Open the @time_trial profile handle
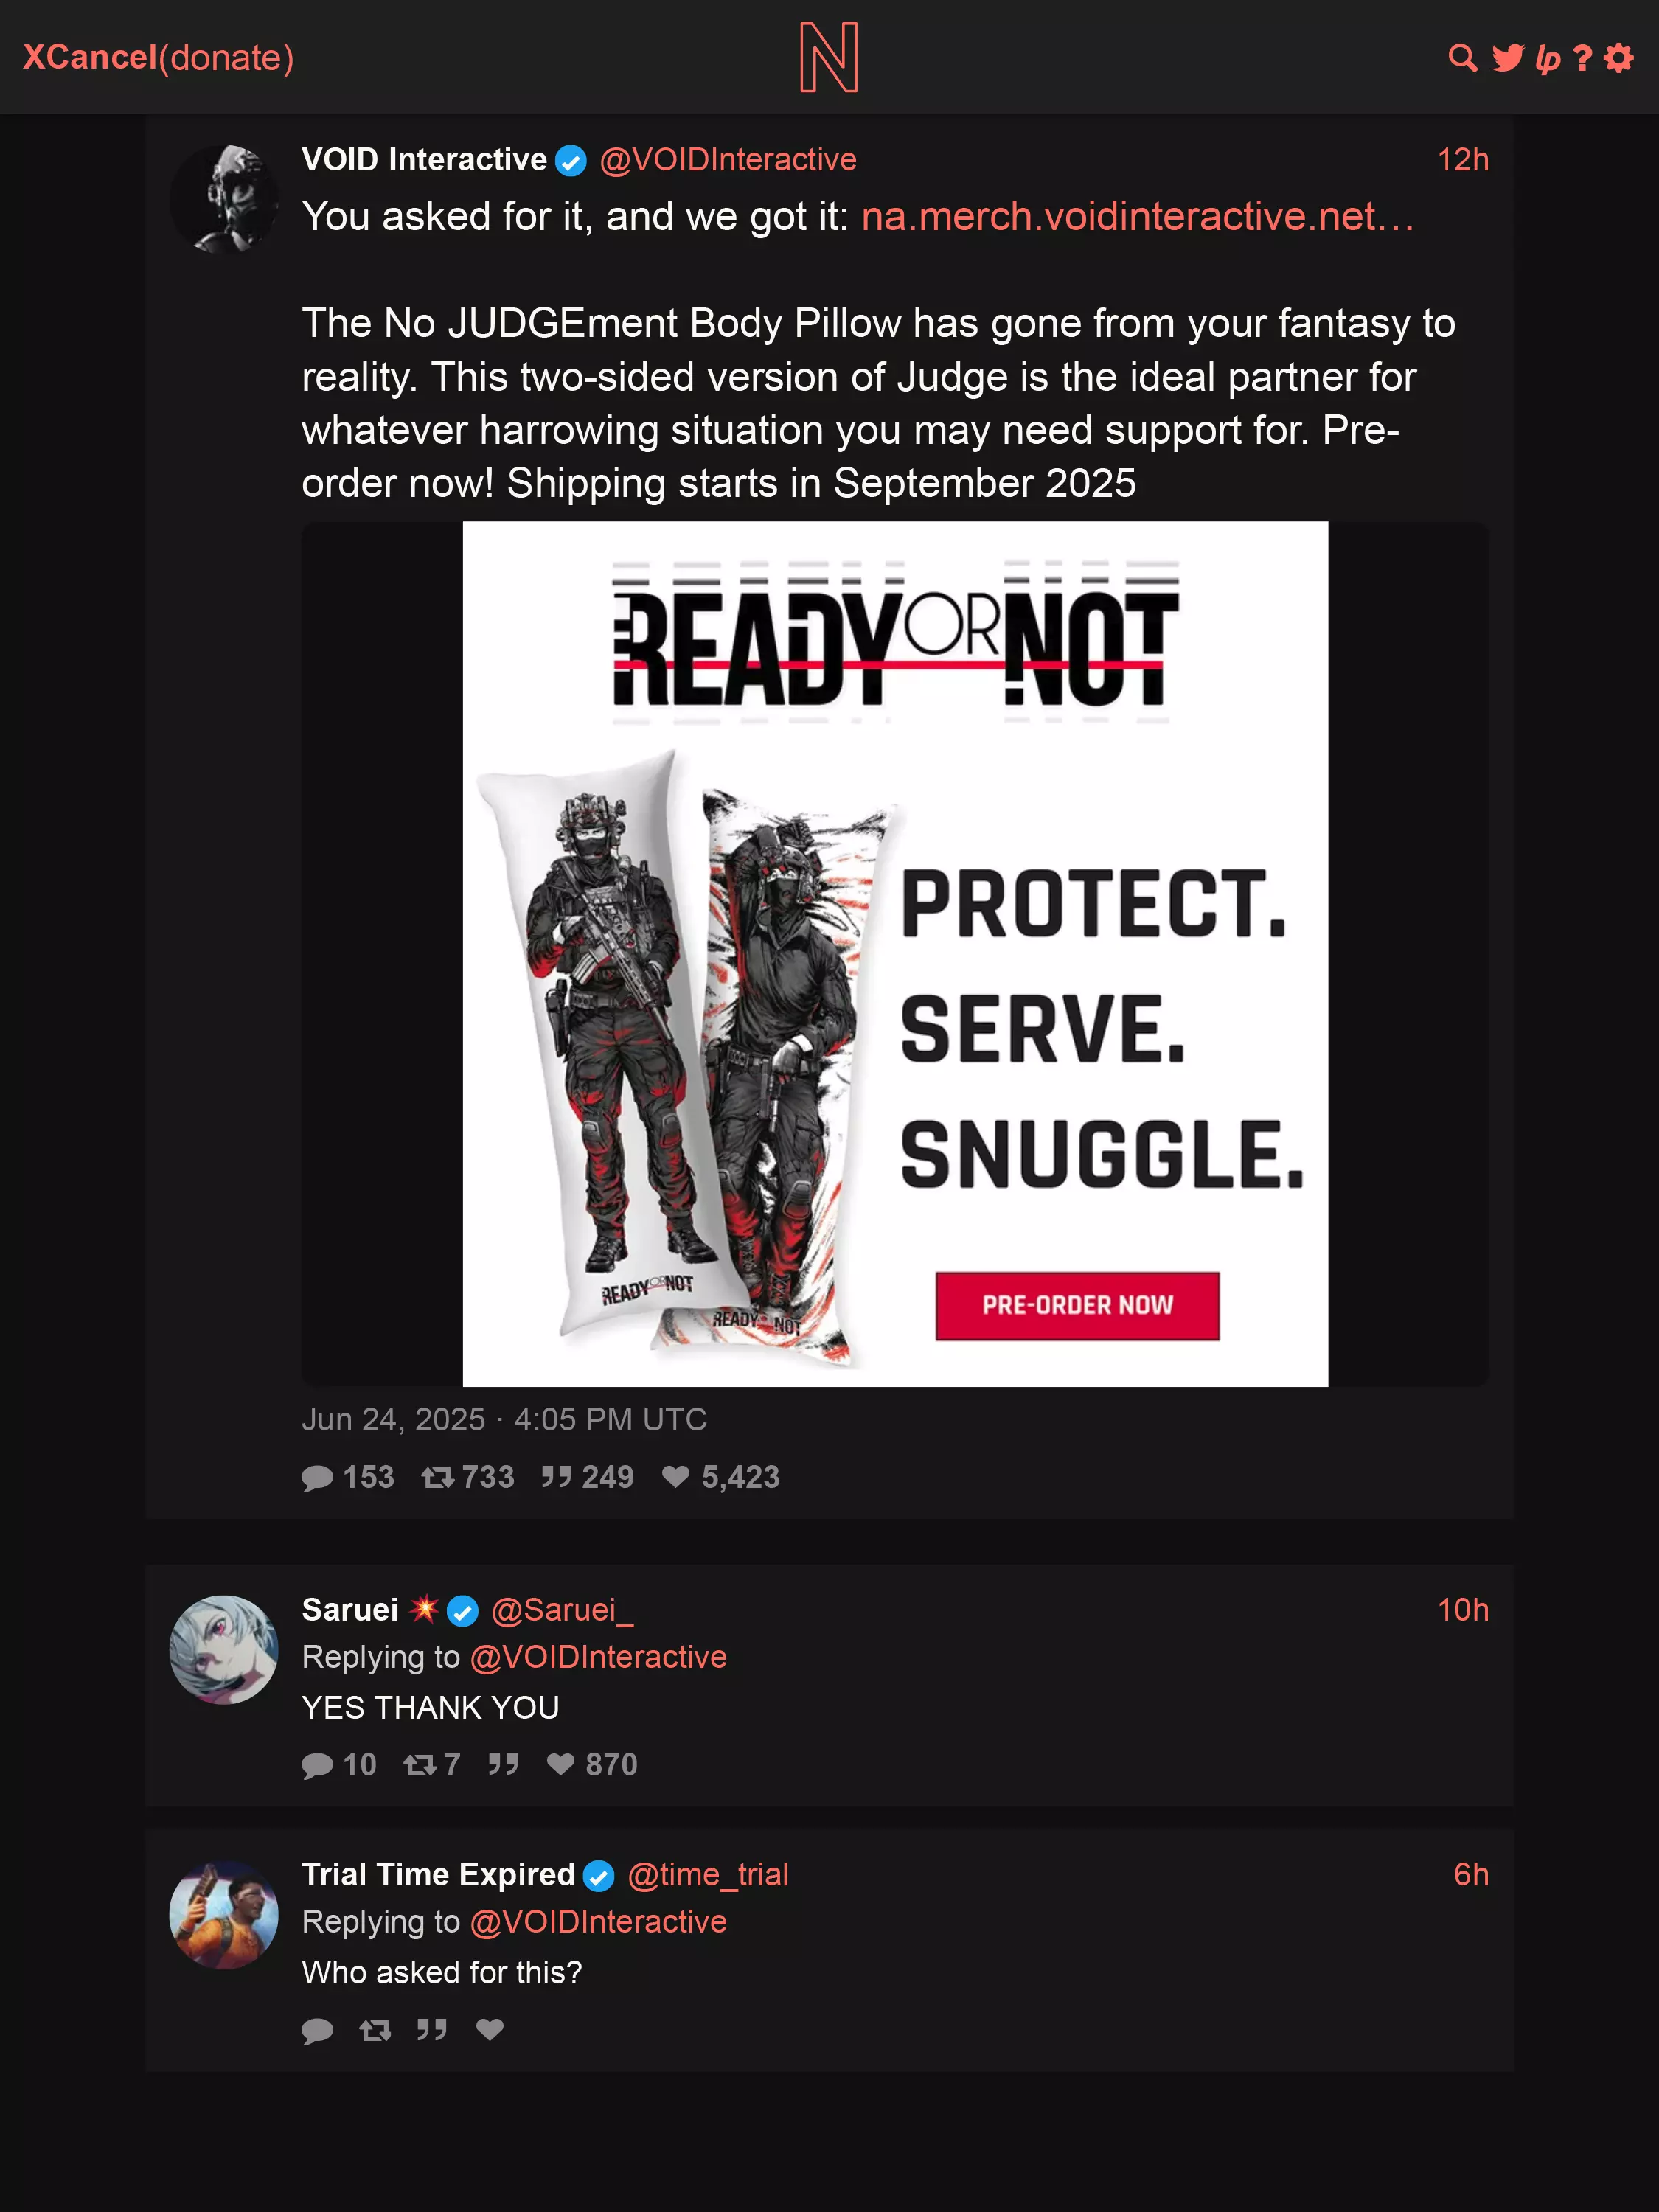The height and width of the screenshot is (2212, 1659). (x=707, y=1874)
